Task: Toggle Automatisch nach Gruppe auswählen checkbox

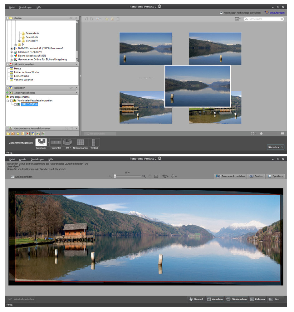Action: click(221, 13)
